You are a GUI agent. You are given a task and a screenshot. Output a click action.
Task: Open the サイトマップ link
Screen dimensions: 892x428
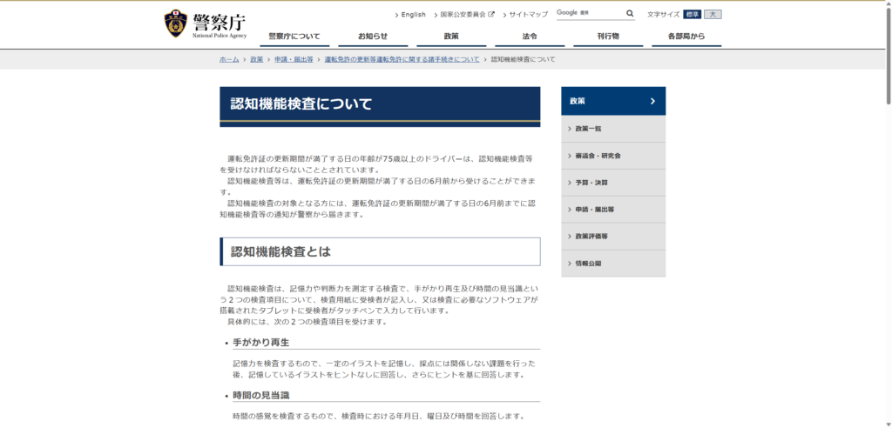pos(528,15)
